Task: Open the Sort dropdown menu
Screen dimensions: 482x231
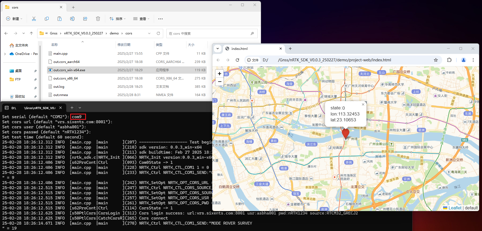Action: click(x=117, y=19)
